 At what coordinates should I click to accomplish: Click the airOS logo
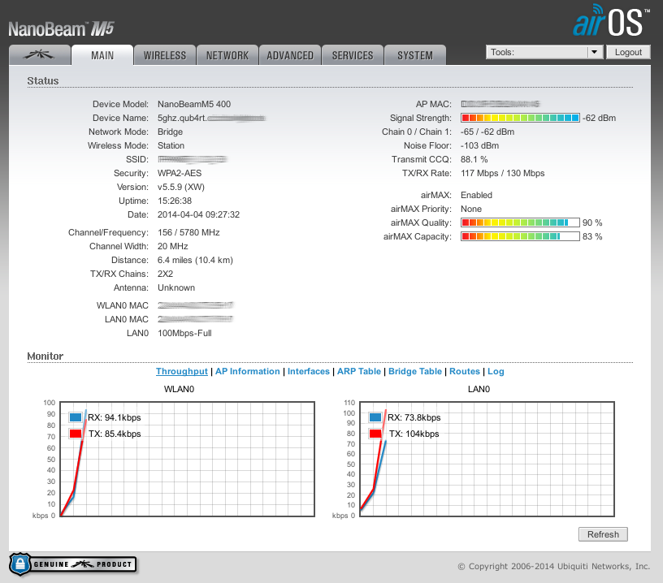(611, 20)
